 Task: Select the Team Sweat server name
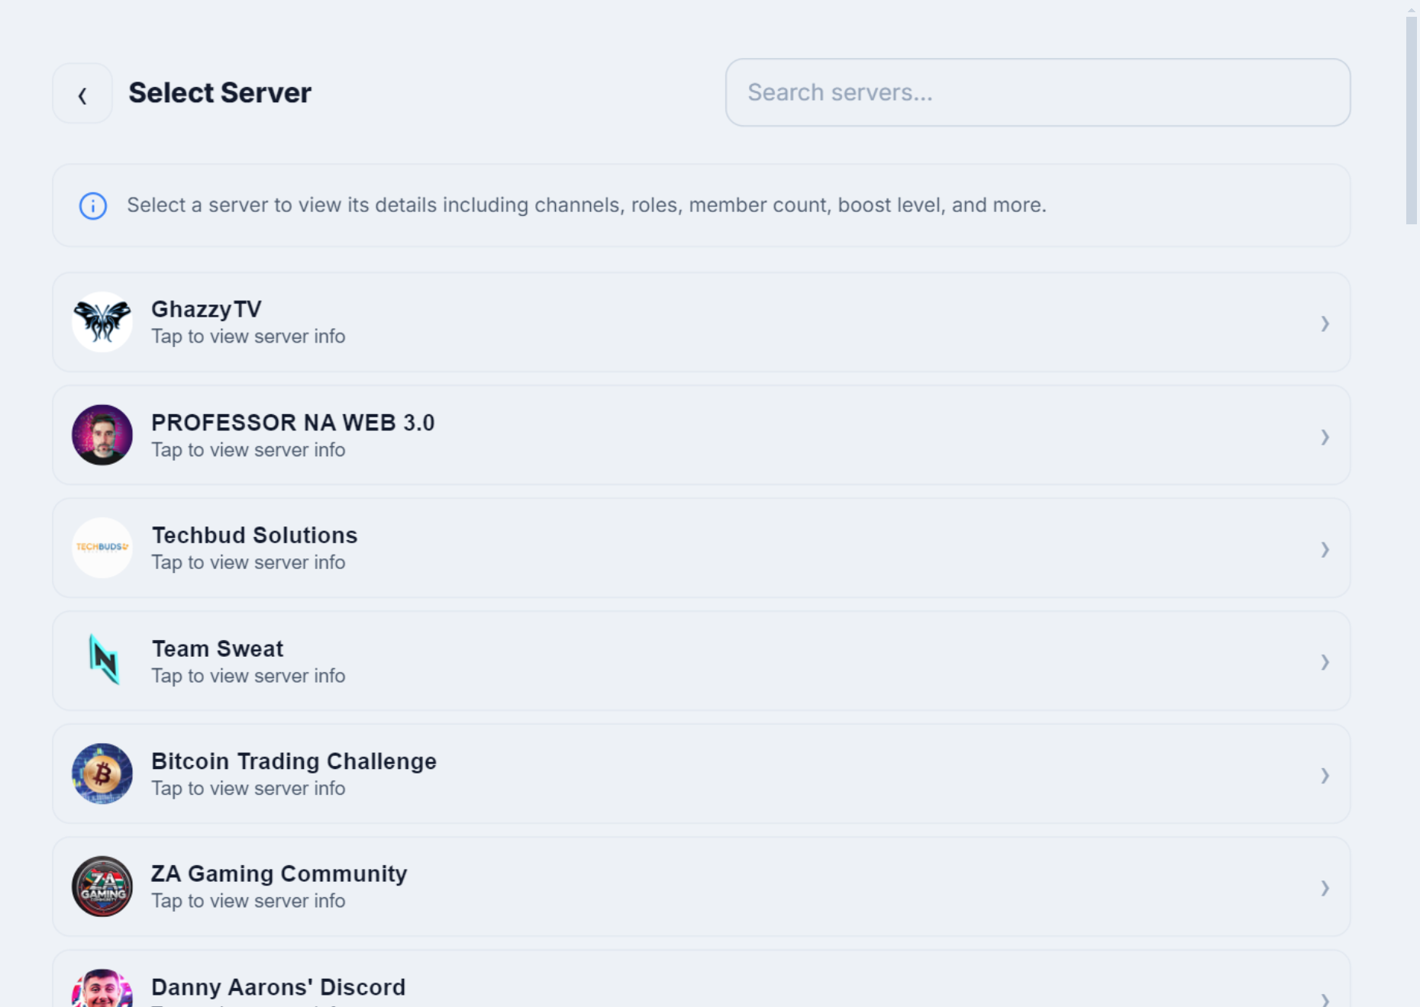tap(218, 648)
